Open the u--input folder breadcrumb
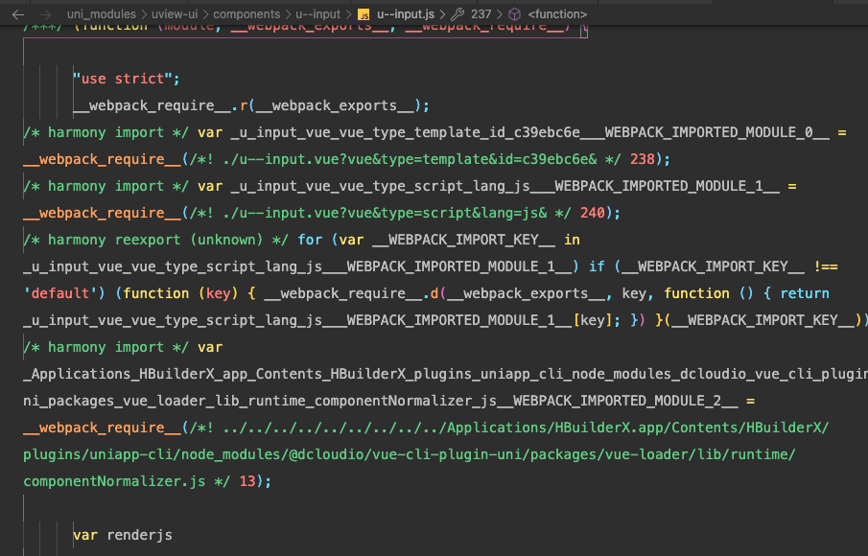The image size is (868, 556). 317,14
